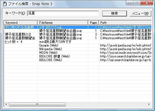Select the メモ 091112.svg file name

pos(50,27)
